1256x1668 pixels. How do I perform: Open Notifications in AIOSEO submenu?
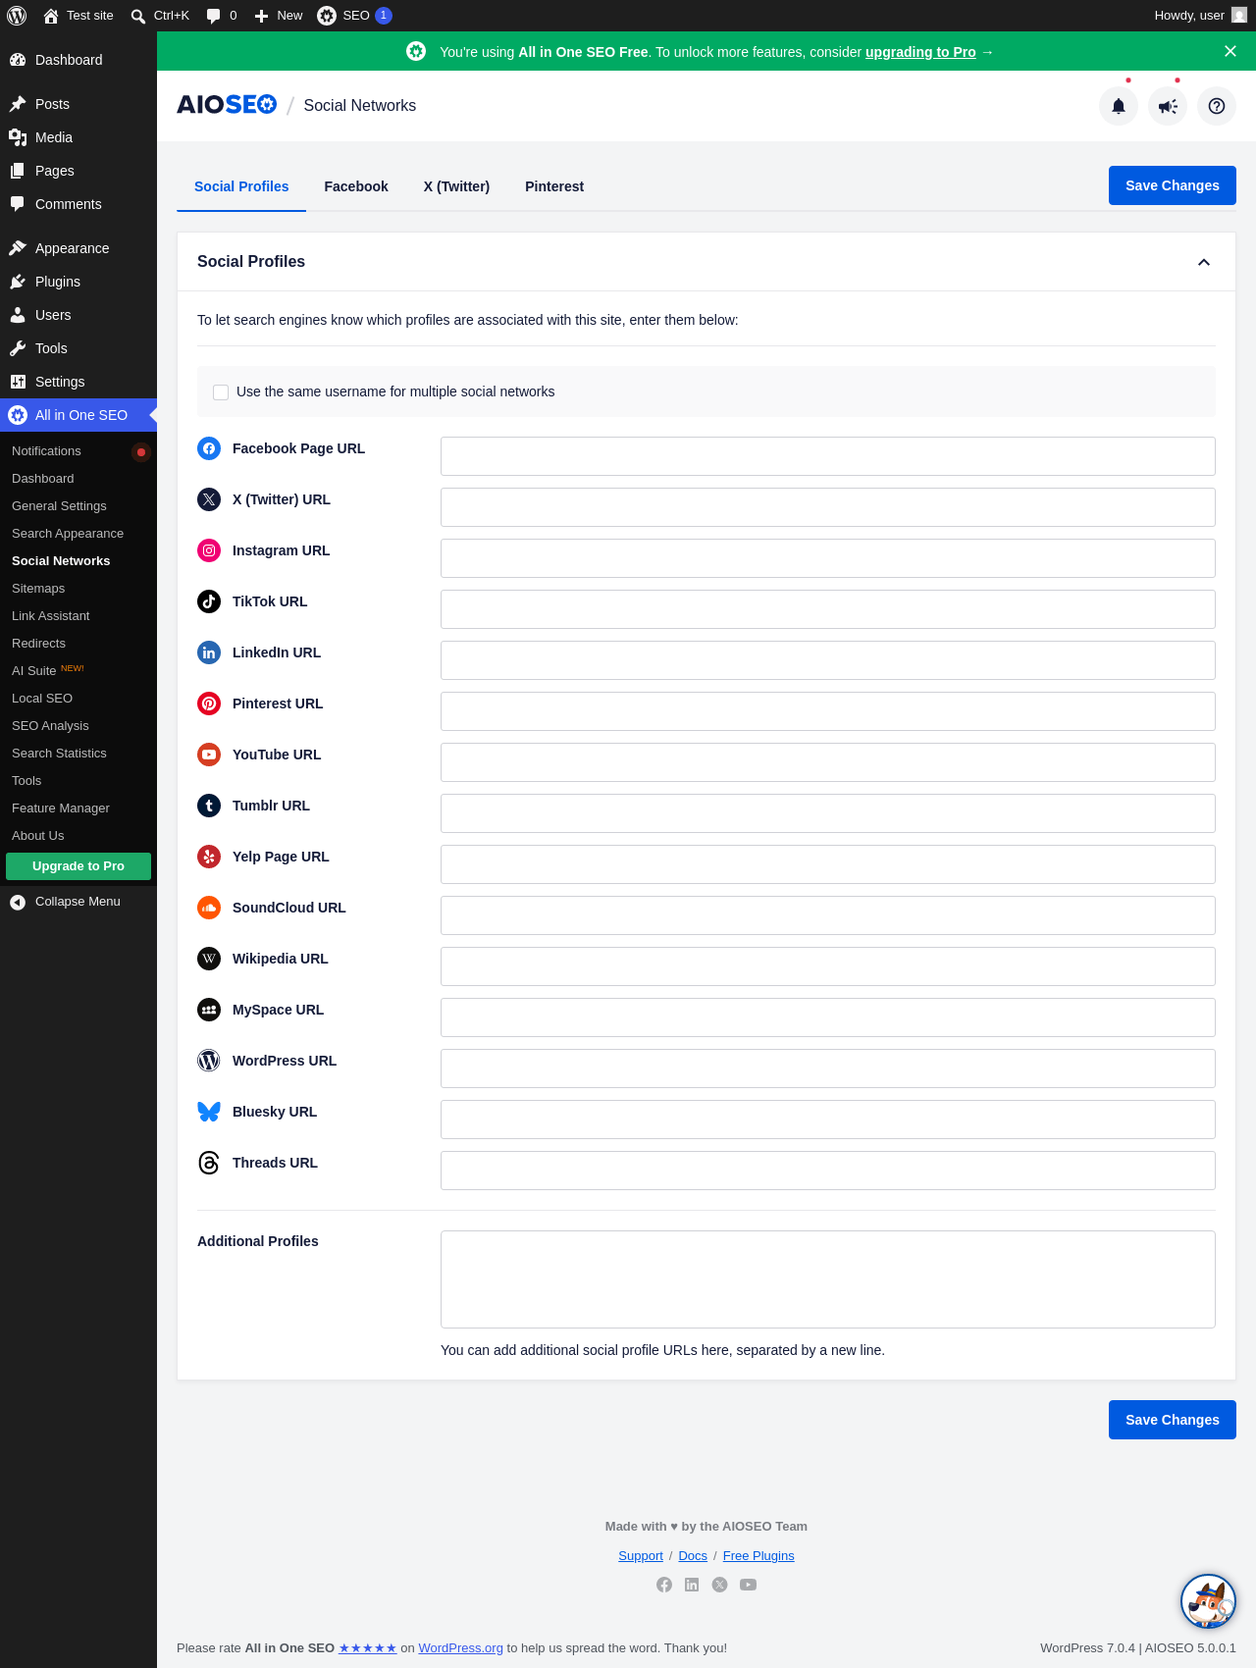(78, 451)
